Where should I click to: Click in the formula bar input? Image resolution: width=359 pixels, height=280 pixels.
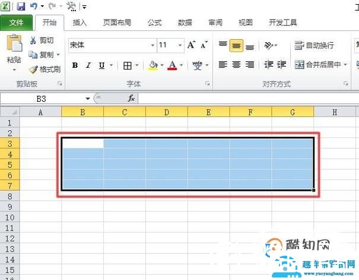[248, 99]
